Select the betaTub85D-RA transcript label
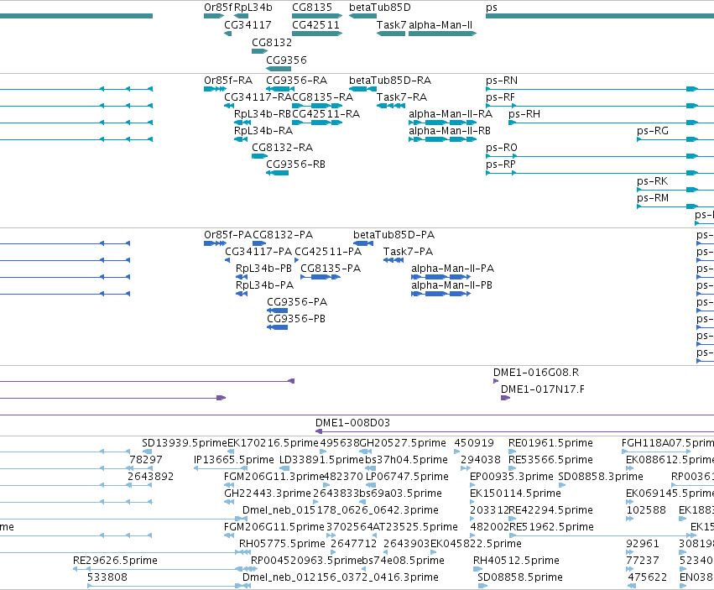The image size is (714, 590). point(390,81)
